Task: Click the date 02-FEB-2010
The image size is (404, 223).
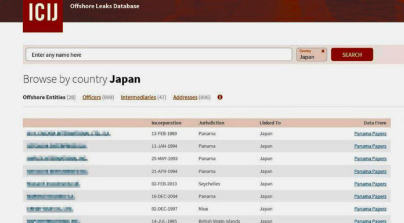Action: (164, 184)
